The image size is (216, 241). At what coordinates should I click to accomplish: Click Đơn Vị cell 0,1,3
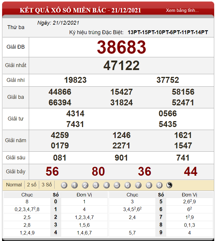tap(189, 225)
